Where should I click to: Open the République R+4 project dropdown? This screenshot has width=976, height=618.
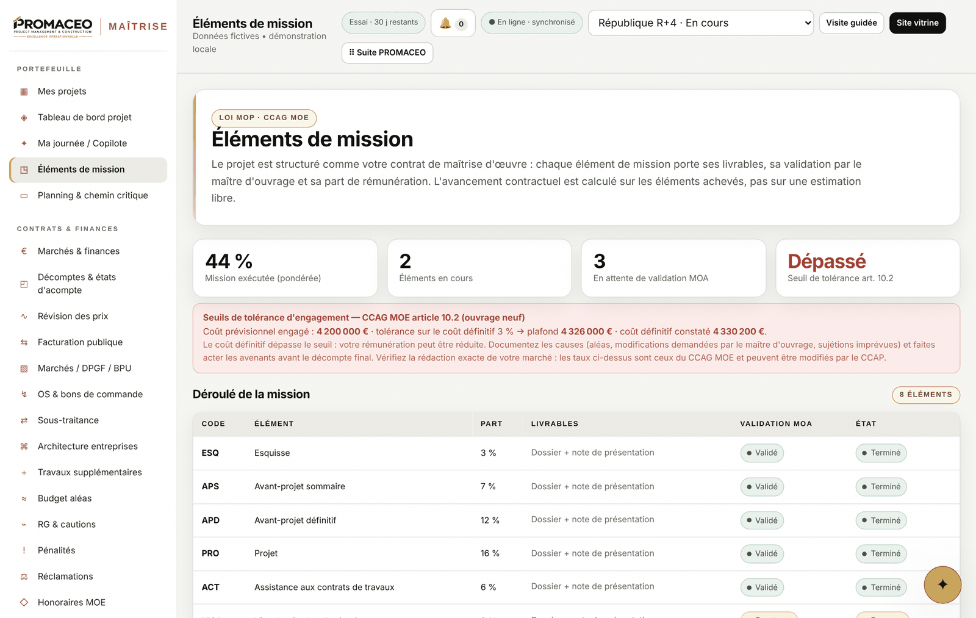(x=701, y=23)
